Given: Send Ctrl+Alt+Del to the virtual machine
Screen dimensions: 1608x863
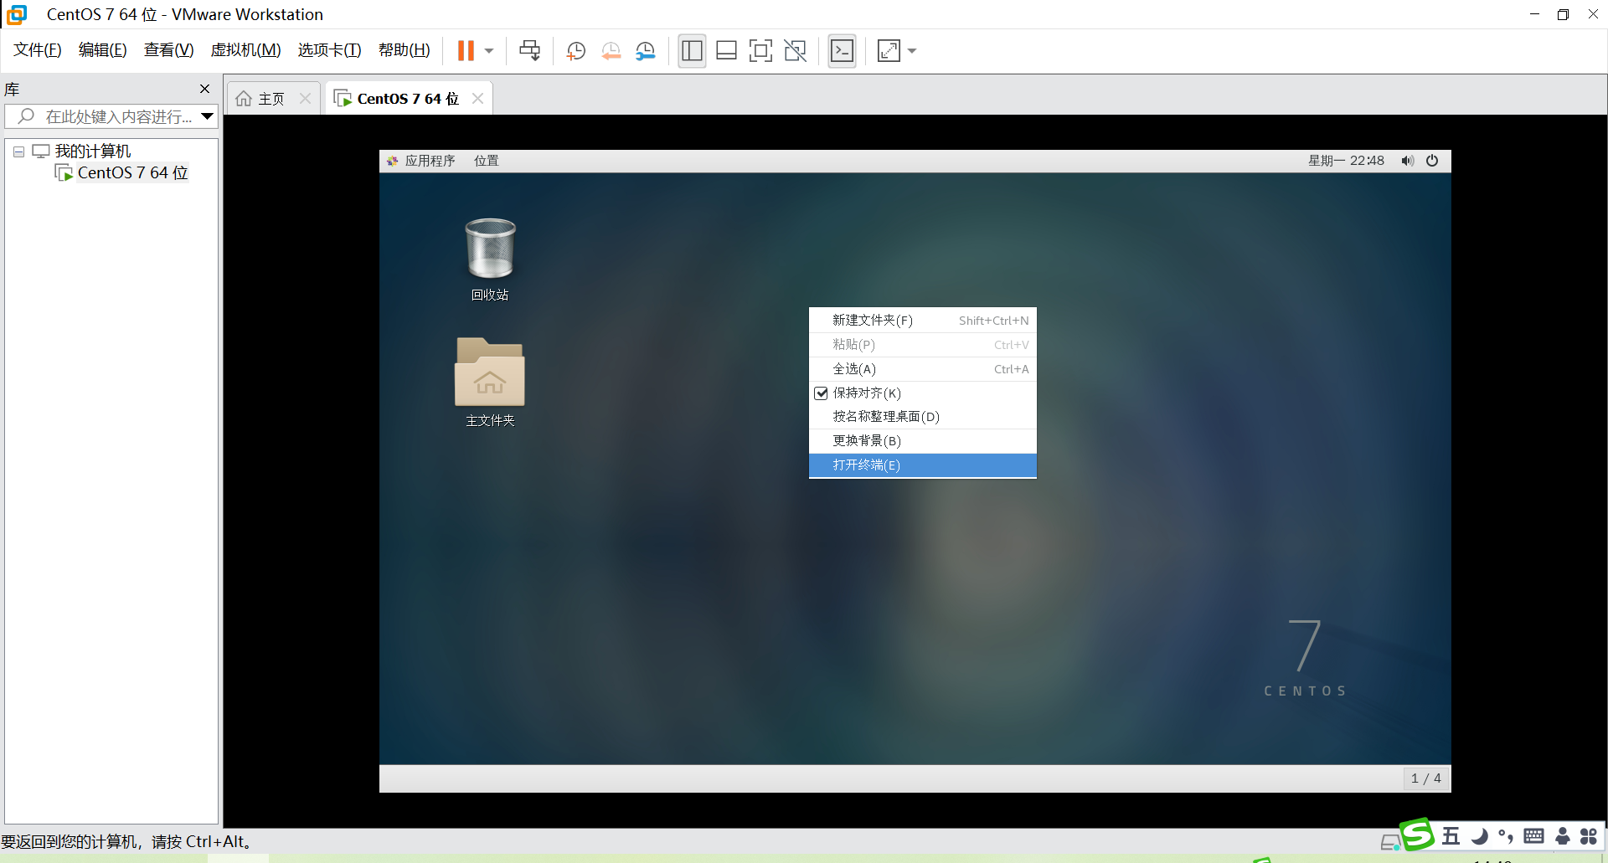Looking at the screenshot, I should click(529, 51).
